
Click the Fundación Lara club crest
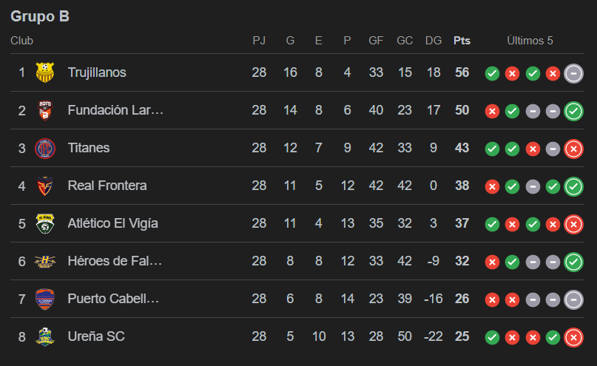point(45,110)
